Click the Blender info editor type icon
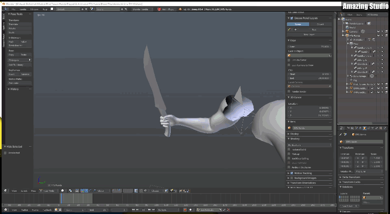Image resolution: width=390 pixels, height=214 pixels. click(x=6, y=9)
